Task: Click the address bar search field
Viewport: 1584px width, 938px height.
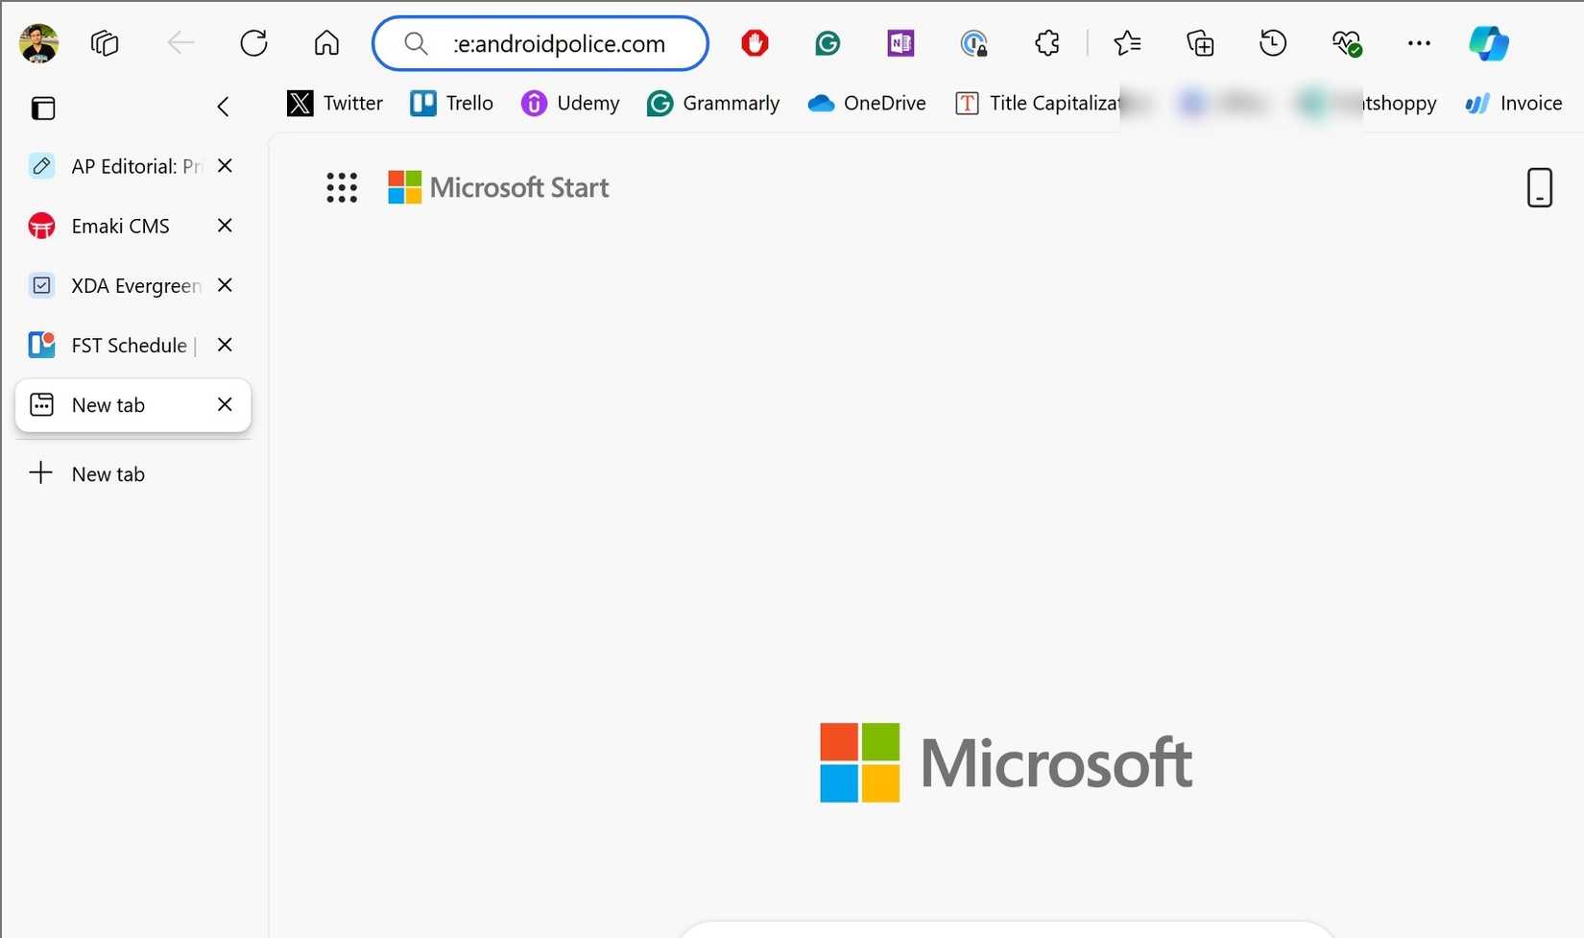Action: click(559, 44)
